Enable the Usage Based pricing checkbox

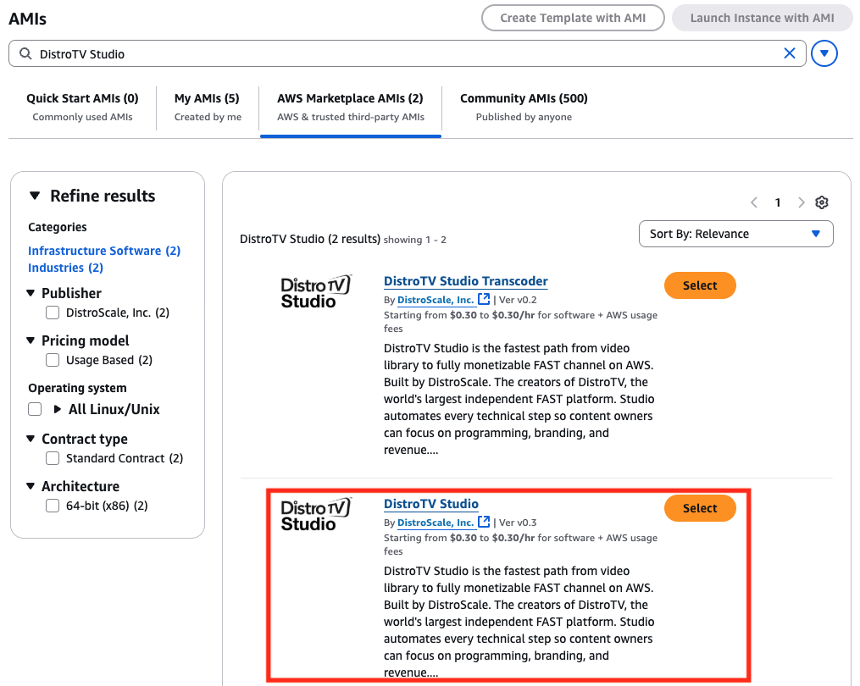tap(52, 360)
